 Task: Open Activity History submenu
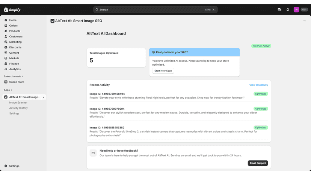coord(18,108)
